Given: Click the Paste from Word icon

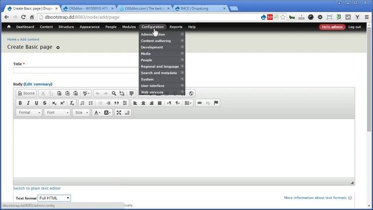Looking at the screenshot, I should click(x=76, y=93).
